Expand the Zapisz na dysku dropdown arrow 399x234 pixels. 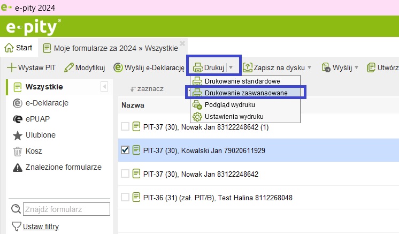click(310, 68)
